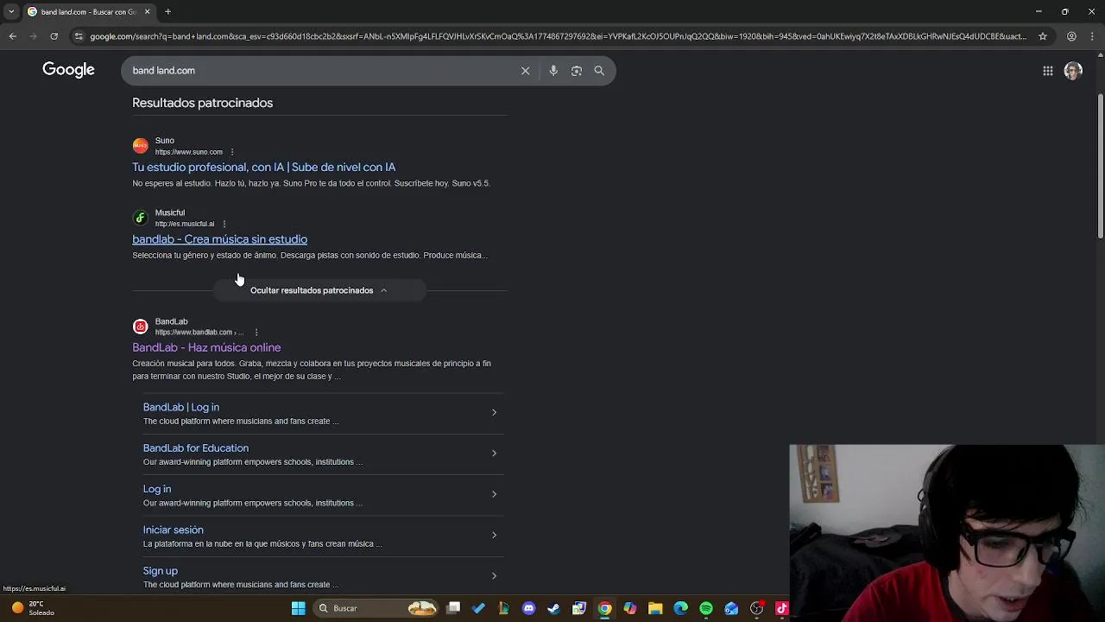Open 'BandLab - Haz música online' result
The width and height of the screenshot is (1105, 622).
(x=206, y=347)
